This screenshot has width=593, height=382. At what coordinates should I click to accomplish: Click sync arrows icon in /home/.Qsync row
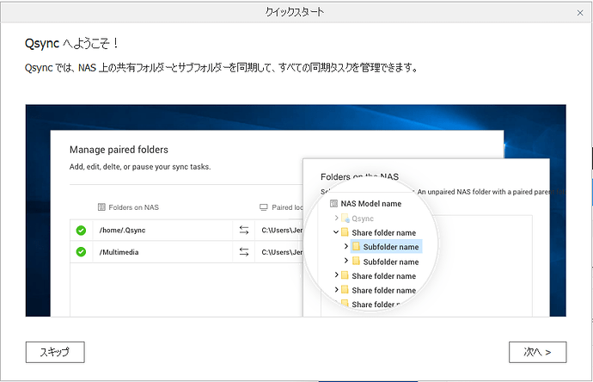click(243, 231)
